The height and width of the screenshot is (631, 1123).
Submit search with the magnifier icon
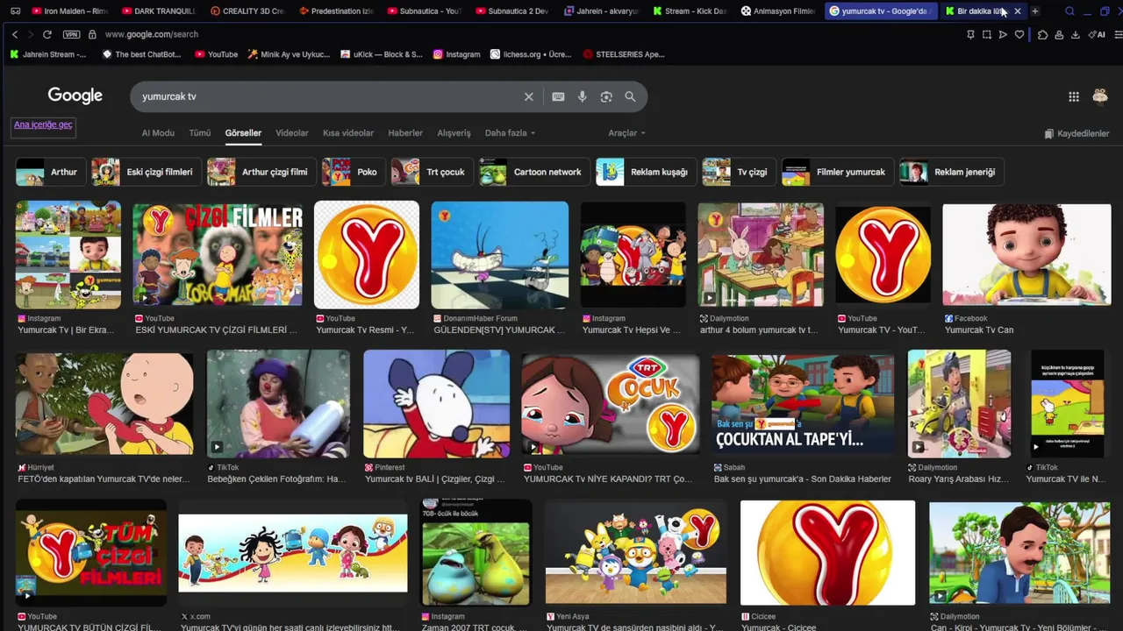pos(630,96)
